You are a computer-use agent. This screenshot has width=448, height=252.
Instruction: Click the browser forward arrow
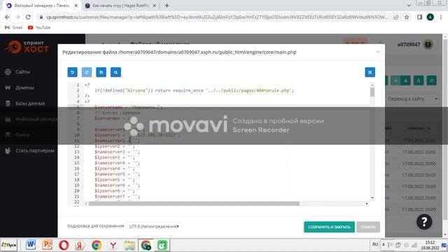(x=17, y=17)
